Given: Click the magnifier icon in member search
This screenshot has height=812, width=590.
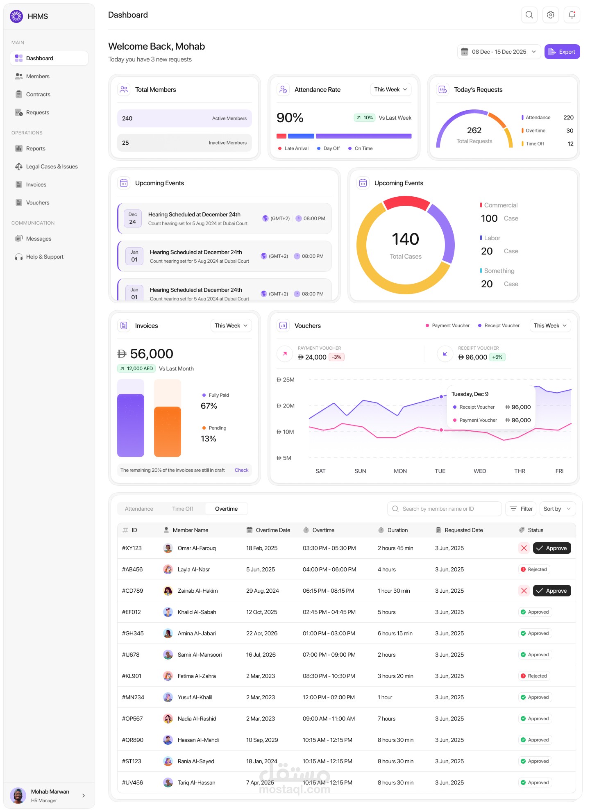Looking at the screenshot, I should coord(395,509).
